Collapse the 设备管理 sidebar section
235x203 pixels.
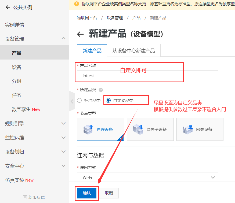click(x=63, y=39)
